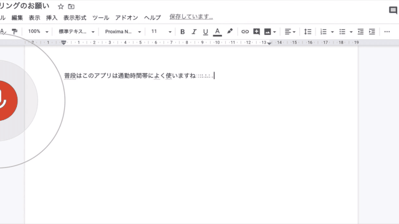
Task: Toggle italic formatting
Action: tap(194, 32)
